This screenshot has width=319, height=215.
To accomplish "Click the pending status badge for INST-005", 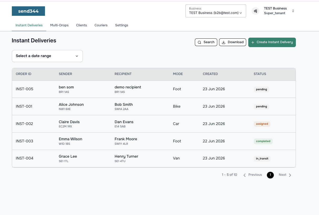I will [261, 89].
